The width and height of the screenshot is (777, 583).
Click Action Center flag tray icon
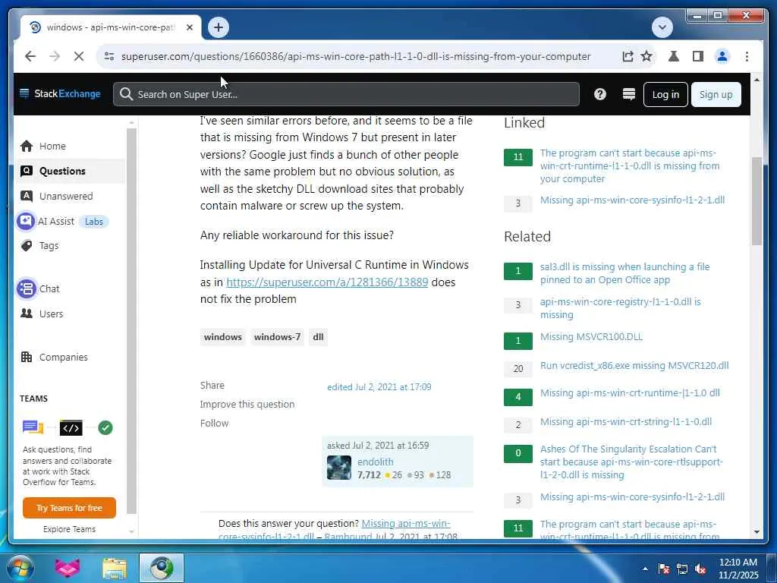click(664, 569)
